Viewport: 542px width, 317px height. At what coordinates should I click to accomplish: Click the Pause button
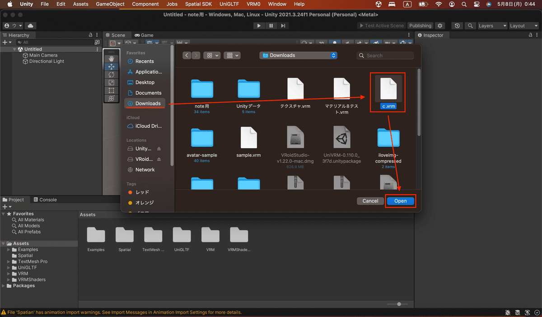click(x=271, y=26)
